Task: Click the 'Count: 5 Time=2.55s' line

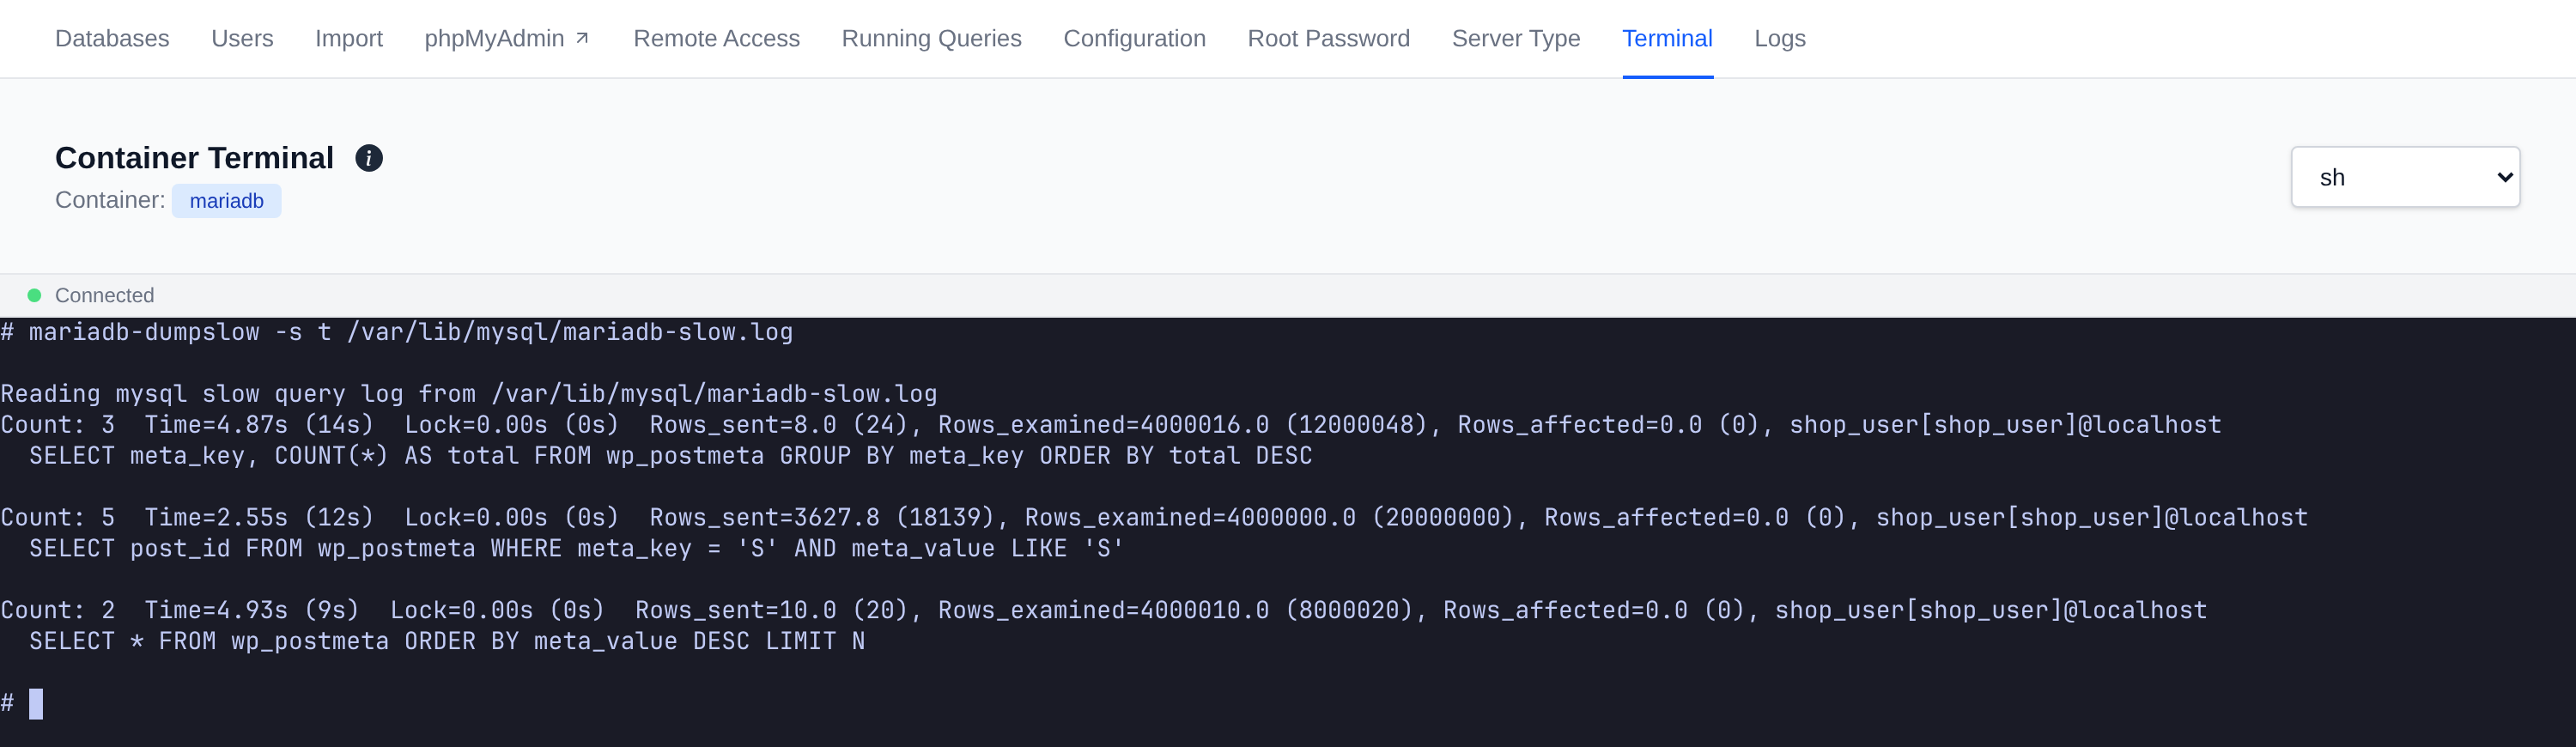Action: 1154,518
